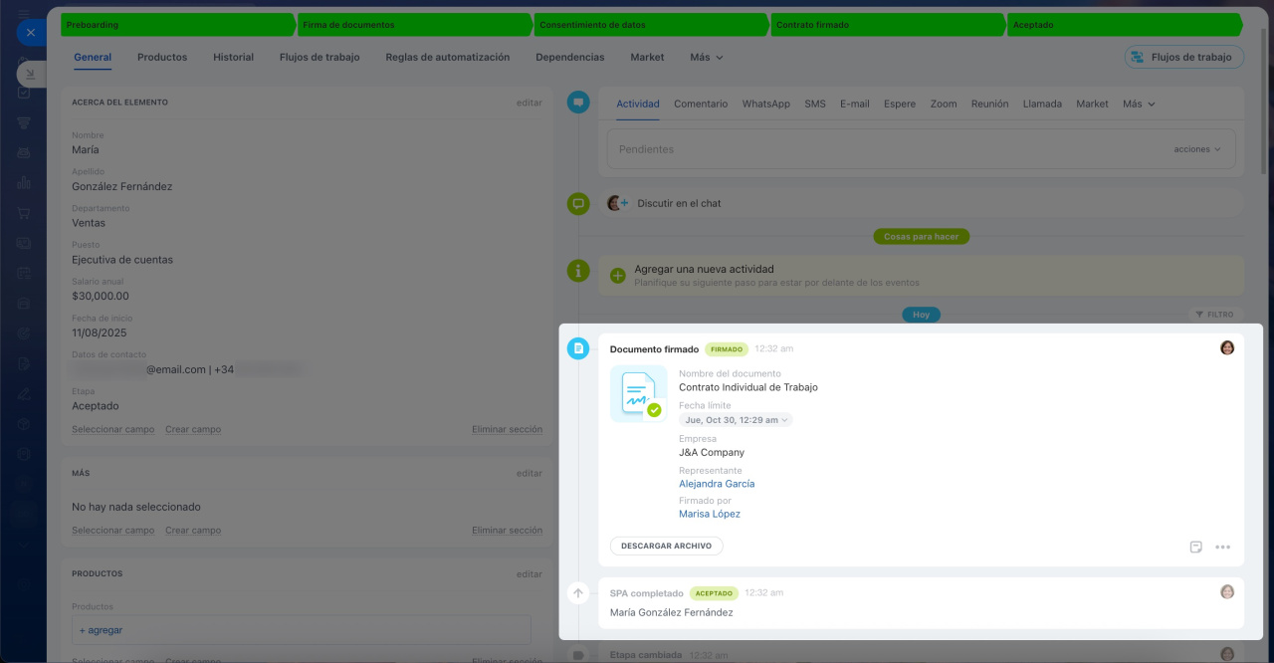Viewport: 1274px width, 663px height.
Task: Open the Fecha límite date dropdown
Action: (736, 420)
